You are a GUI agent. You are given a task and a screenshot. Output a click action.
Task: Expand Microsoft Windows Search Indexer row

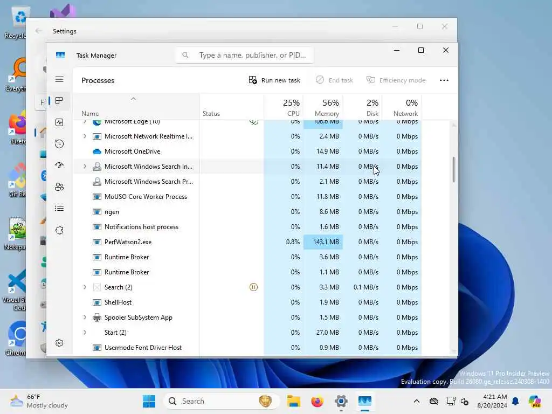click(x=85, y=167)
